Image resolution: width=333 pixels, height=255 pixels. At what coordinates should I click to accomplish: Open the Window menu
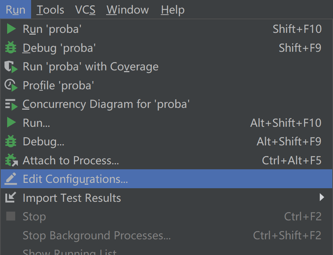tap(127, 10)
